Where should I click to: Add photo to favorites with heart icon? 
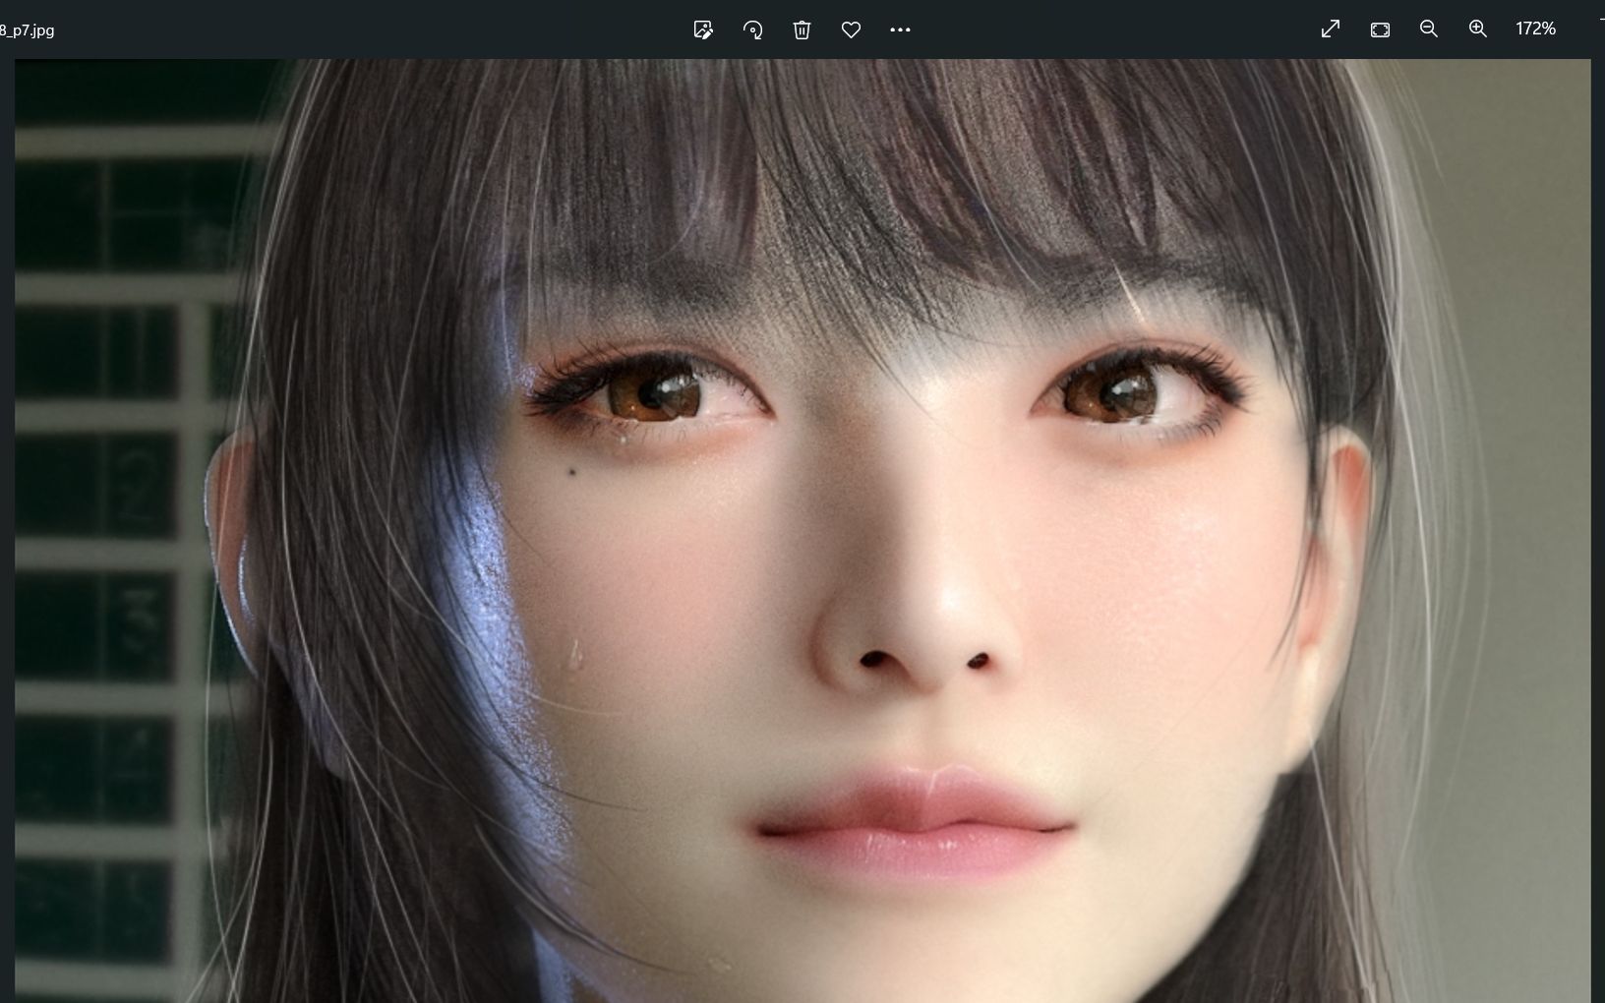pyautogui.click(x=852, y=29)
